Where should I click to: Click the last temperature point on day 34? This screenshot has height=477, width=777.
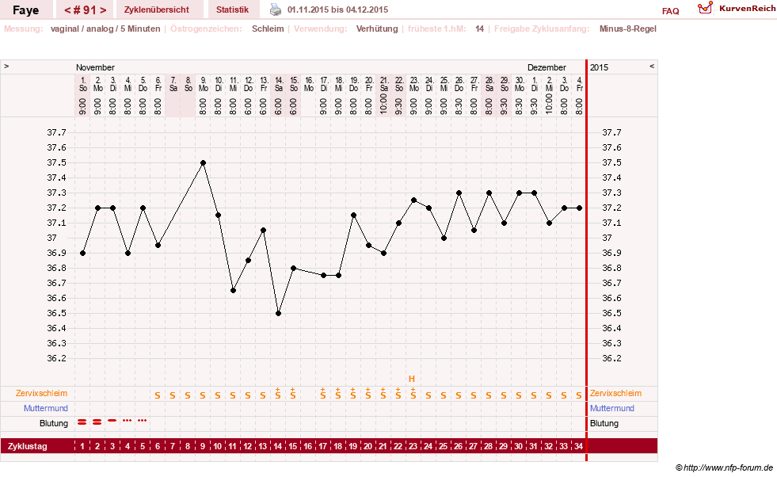click(579, 208)
